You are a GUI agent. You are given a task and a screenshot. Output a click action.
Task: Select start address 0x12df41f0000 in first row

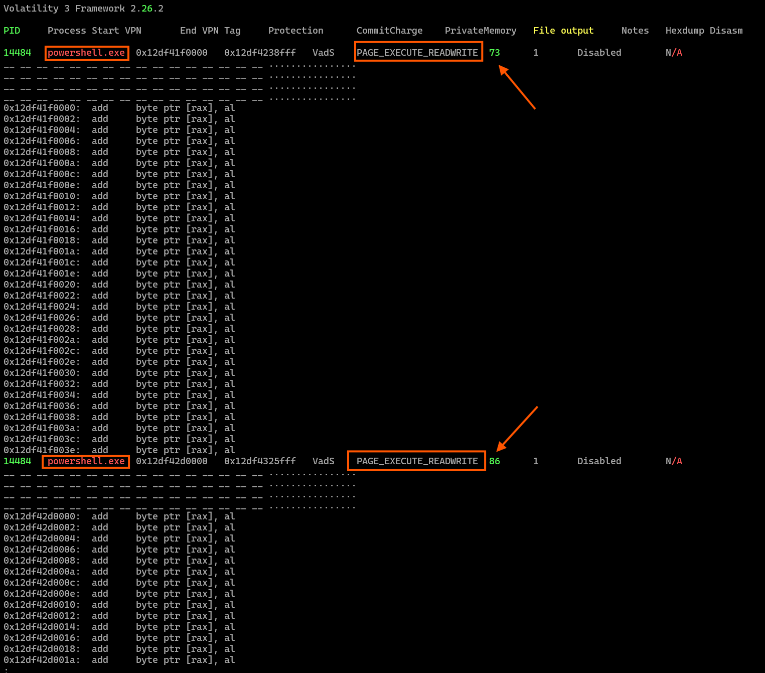pos(172,53)
